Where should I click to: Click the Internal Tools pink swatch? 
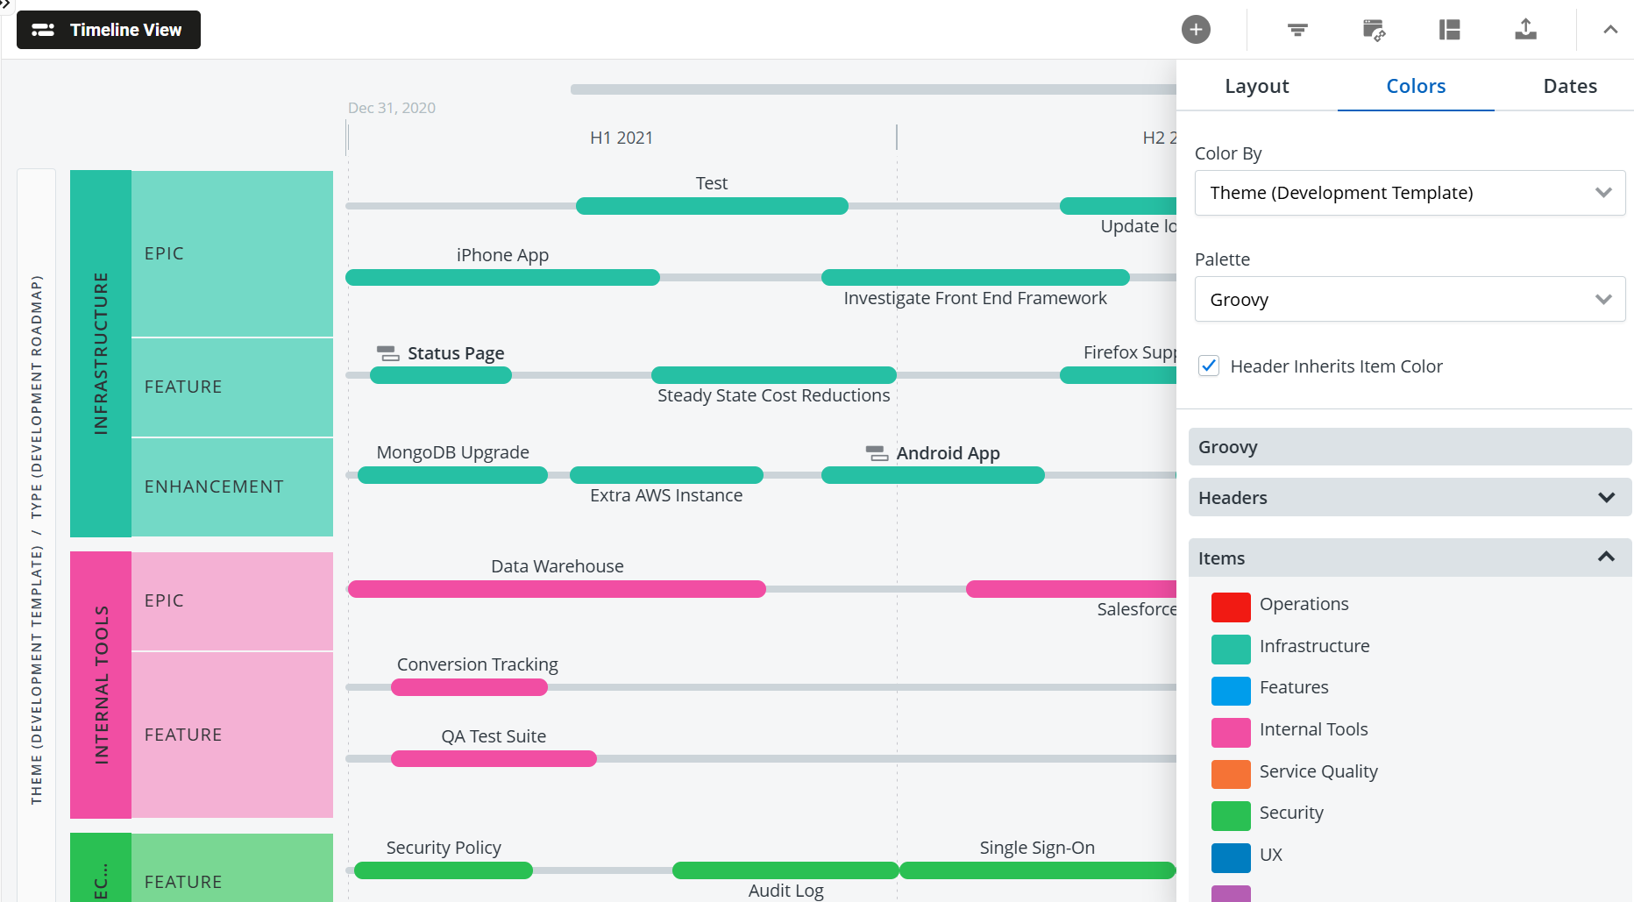(x=1231, y=731)
